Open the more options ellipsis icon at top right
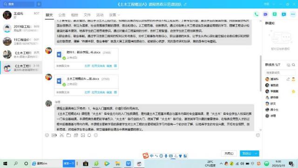This screenshot has height=168, width=298. [293, 14]
